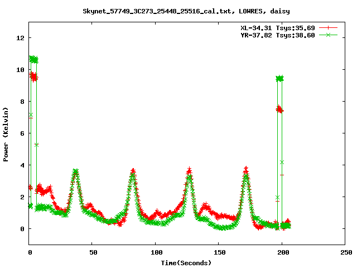This screenshot has width=357, height=268.
Task: Click the x-axis tick label '250'
Action: (346, 252)
